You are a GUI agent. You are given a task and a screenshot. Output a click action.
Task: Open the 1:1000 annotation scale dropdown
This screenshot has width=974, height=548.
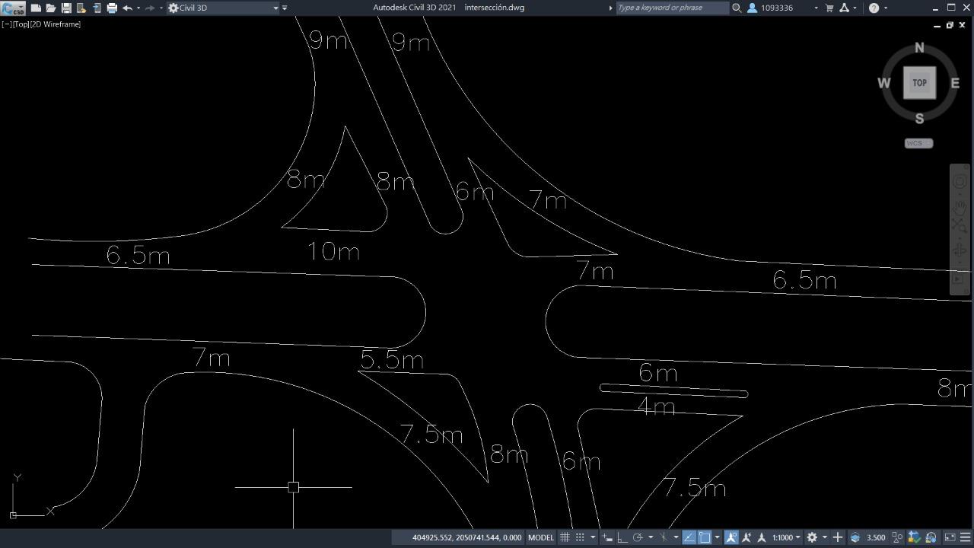[x=786, y=537]
